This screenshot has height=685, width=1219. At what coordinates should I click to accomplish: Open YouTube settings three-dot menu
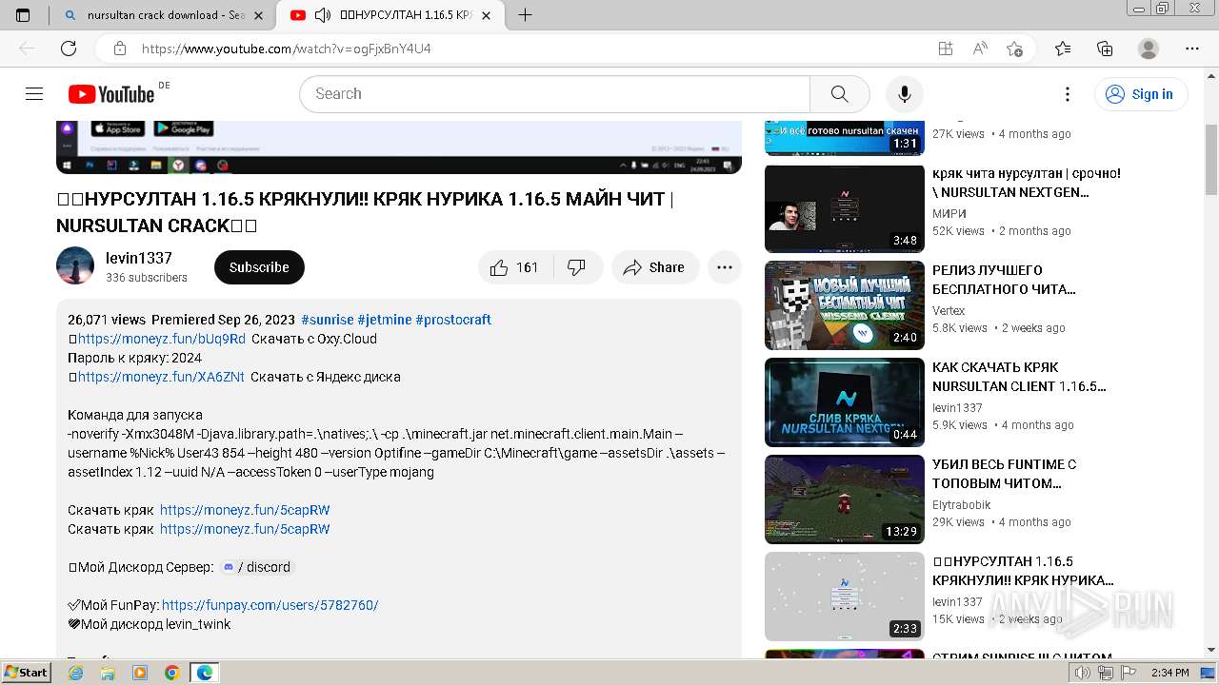click(x=1068, y=93)
